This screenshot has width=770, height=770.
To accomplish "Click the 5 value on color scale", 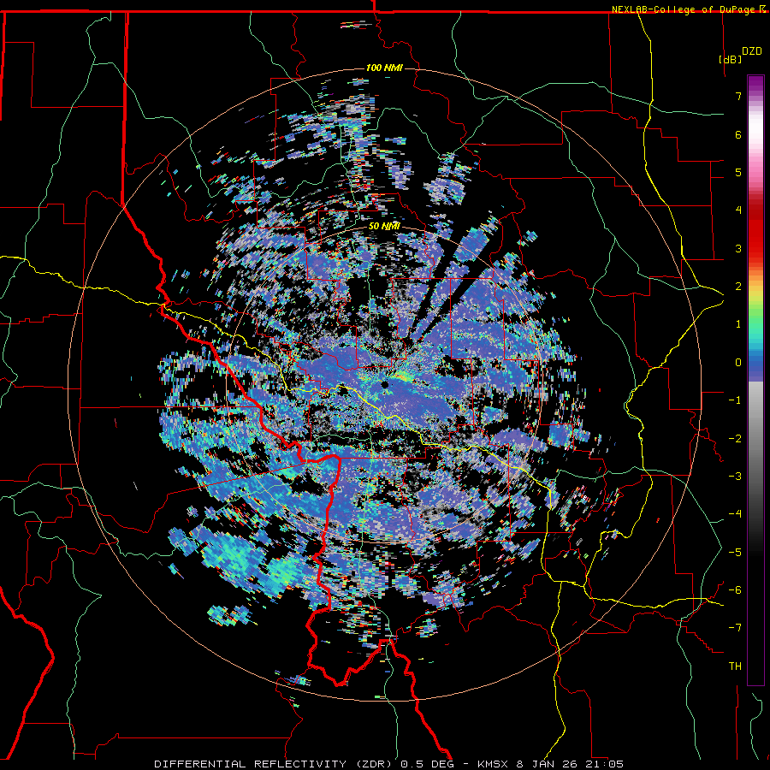I will [738, 172].
